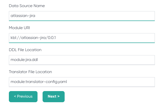Place cursor in module:jira.ddl text
Image resolution: width=165 pixels, height=106 pixels.
click(24, 60)
